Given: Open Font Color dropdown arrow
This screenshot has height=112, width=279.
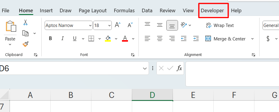Looking at the screenshot, I should [133, 39].
